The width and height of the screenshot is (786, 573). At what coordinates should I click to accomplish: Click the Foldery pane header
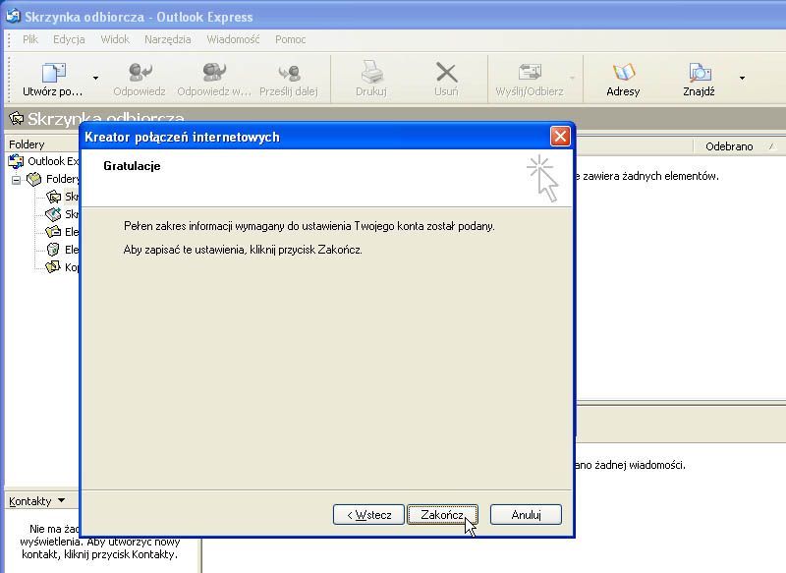[41, 144]
